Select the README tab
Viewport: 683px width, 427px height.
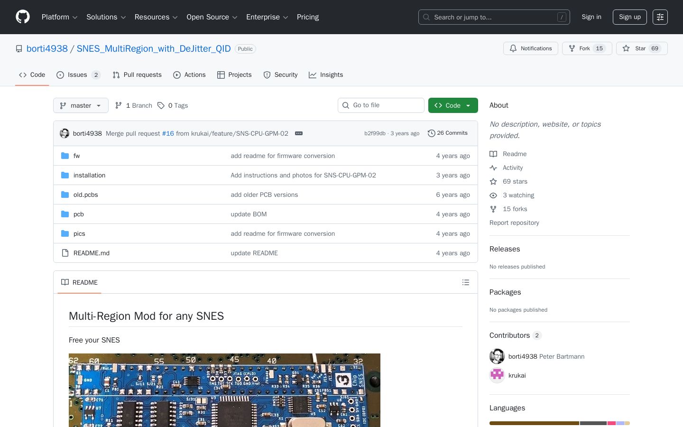pos(79,282)
